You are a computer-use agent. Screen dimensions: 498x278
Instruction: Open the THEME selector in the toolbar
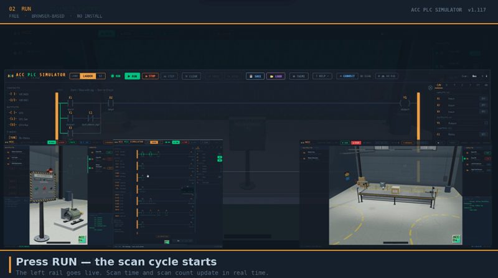(299, 76)
